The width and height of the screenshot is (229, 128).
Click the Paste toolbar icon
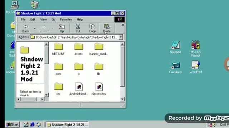coord(107,27)
